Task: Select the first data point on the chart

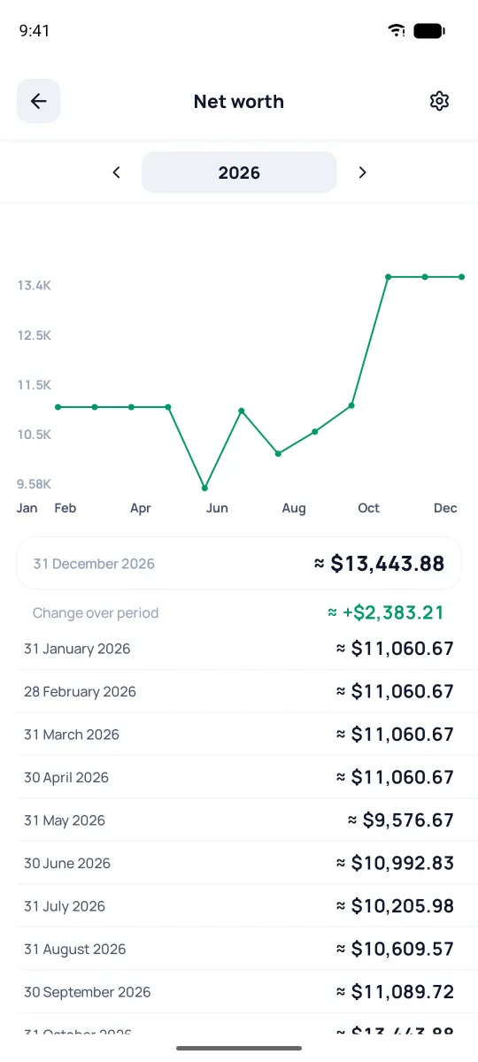Action: click(58, 407)
